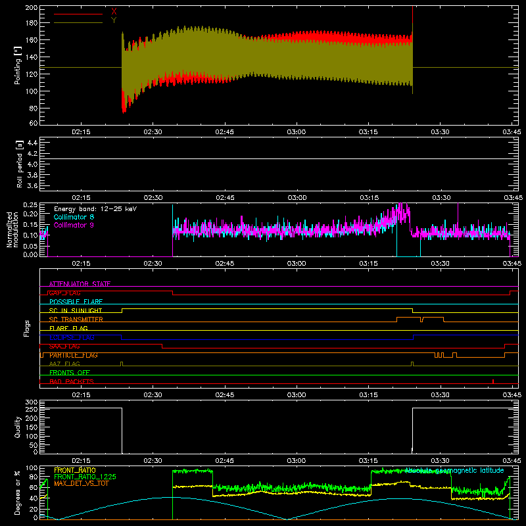Click the orange MAX_DET_VS_TOT legend
Screen dimensions: 526x526
pyautogui.click(x=81, y=483)
